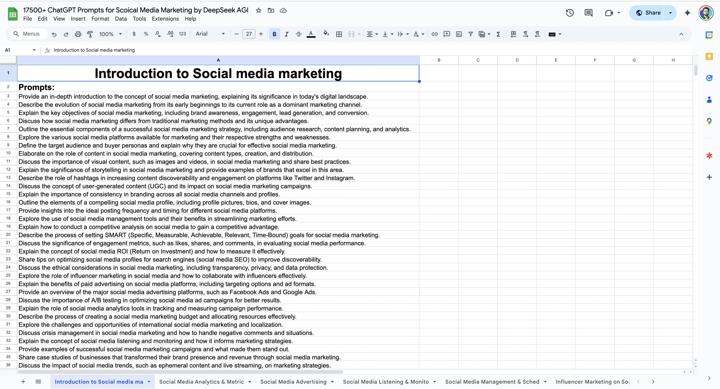
Task: Open the Arial font dropdown
Action: click(210, 34)
